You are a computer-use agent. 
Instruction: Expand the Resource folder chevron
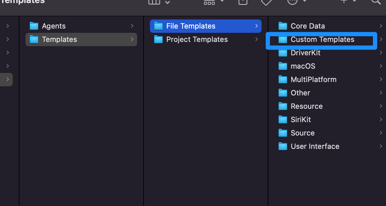(x=381, y=106)
